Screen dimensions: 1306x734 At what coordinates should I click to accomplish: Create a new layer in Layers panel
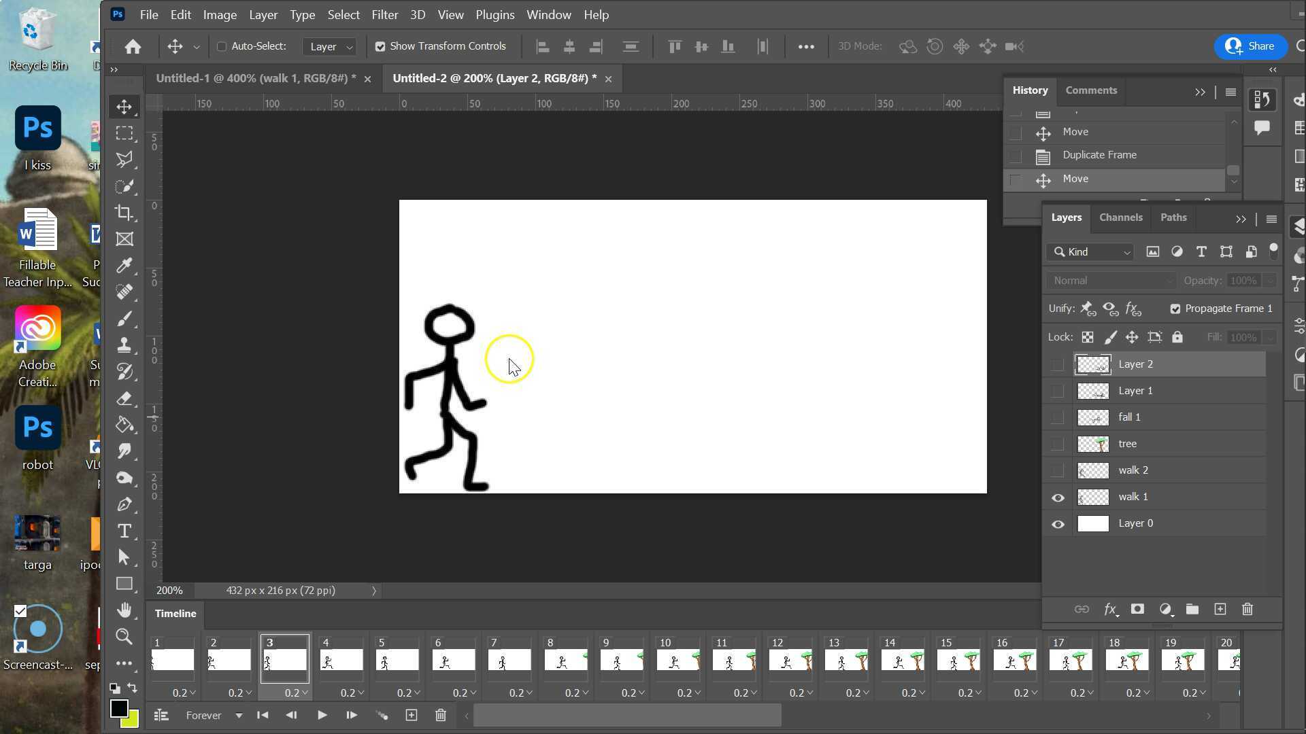pyautogui.click(x=1220, y=609)
